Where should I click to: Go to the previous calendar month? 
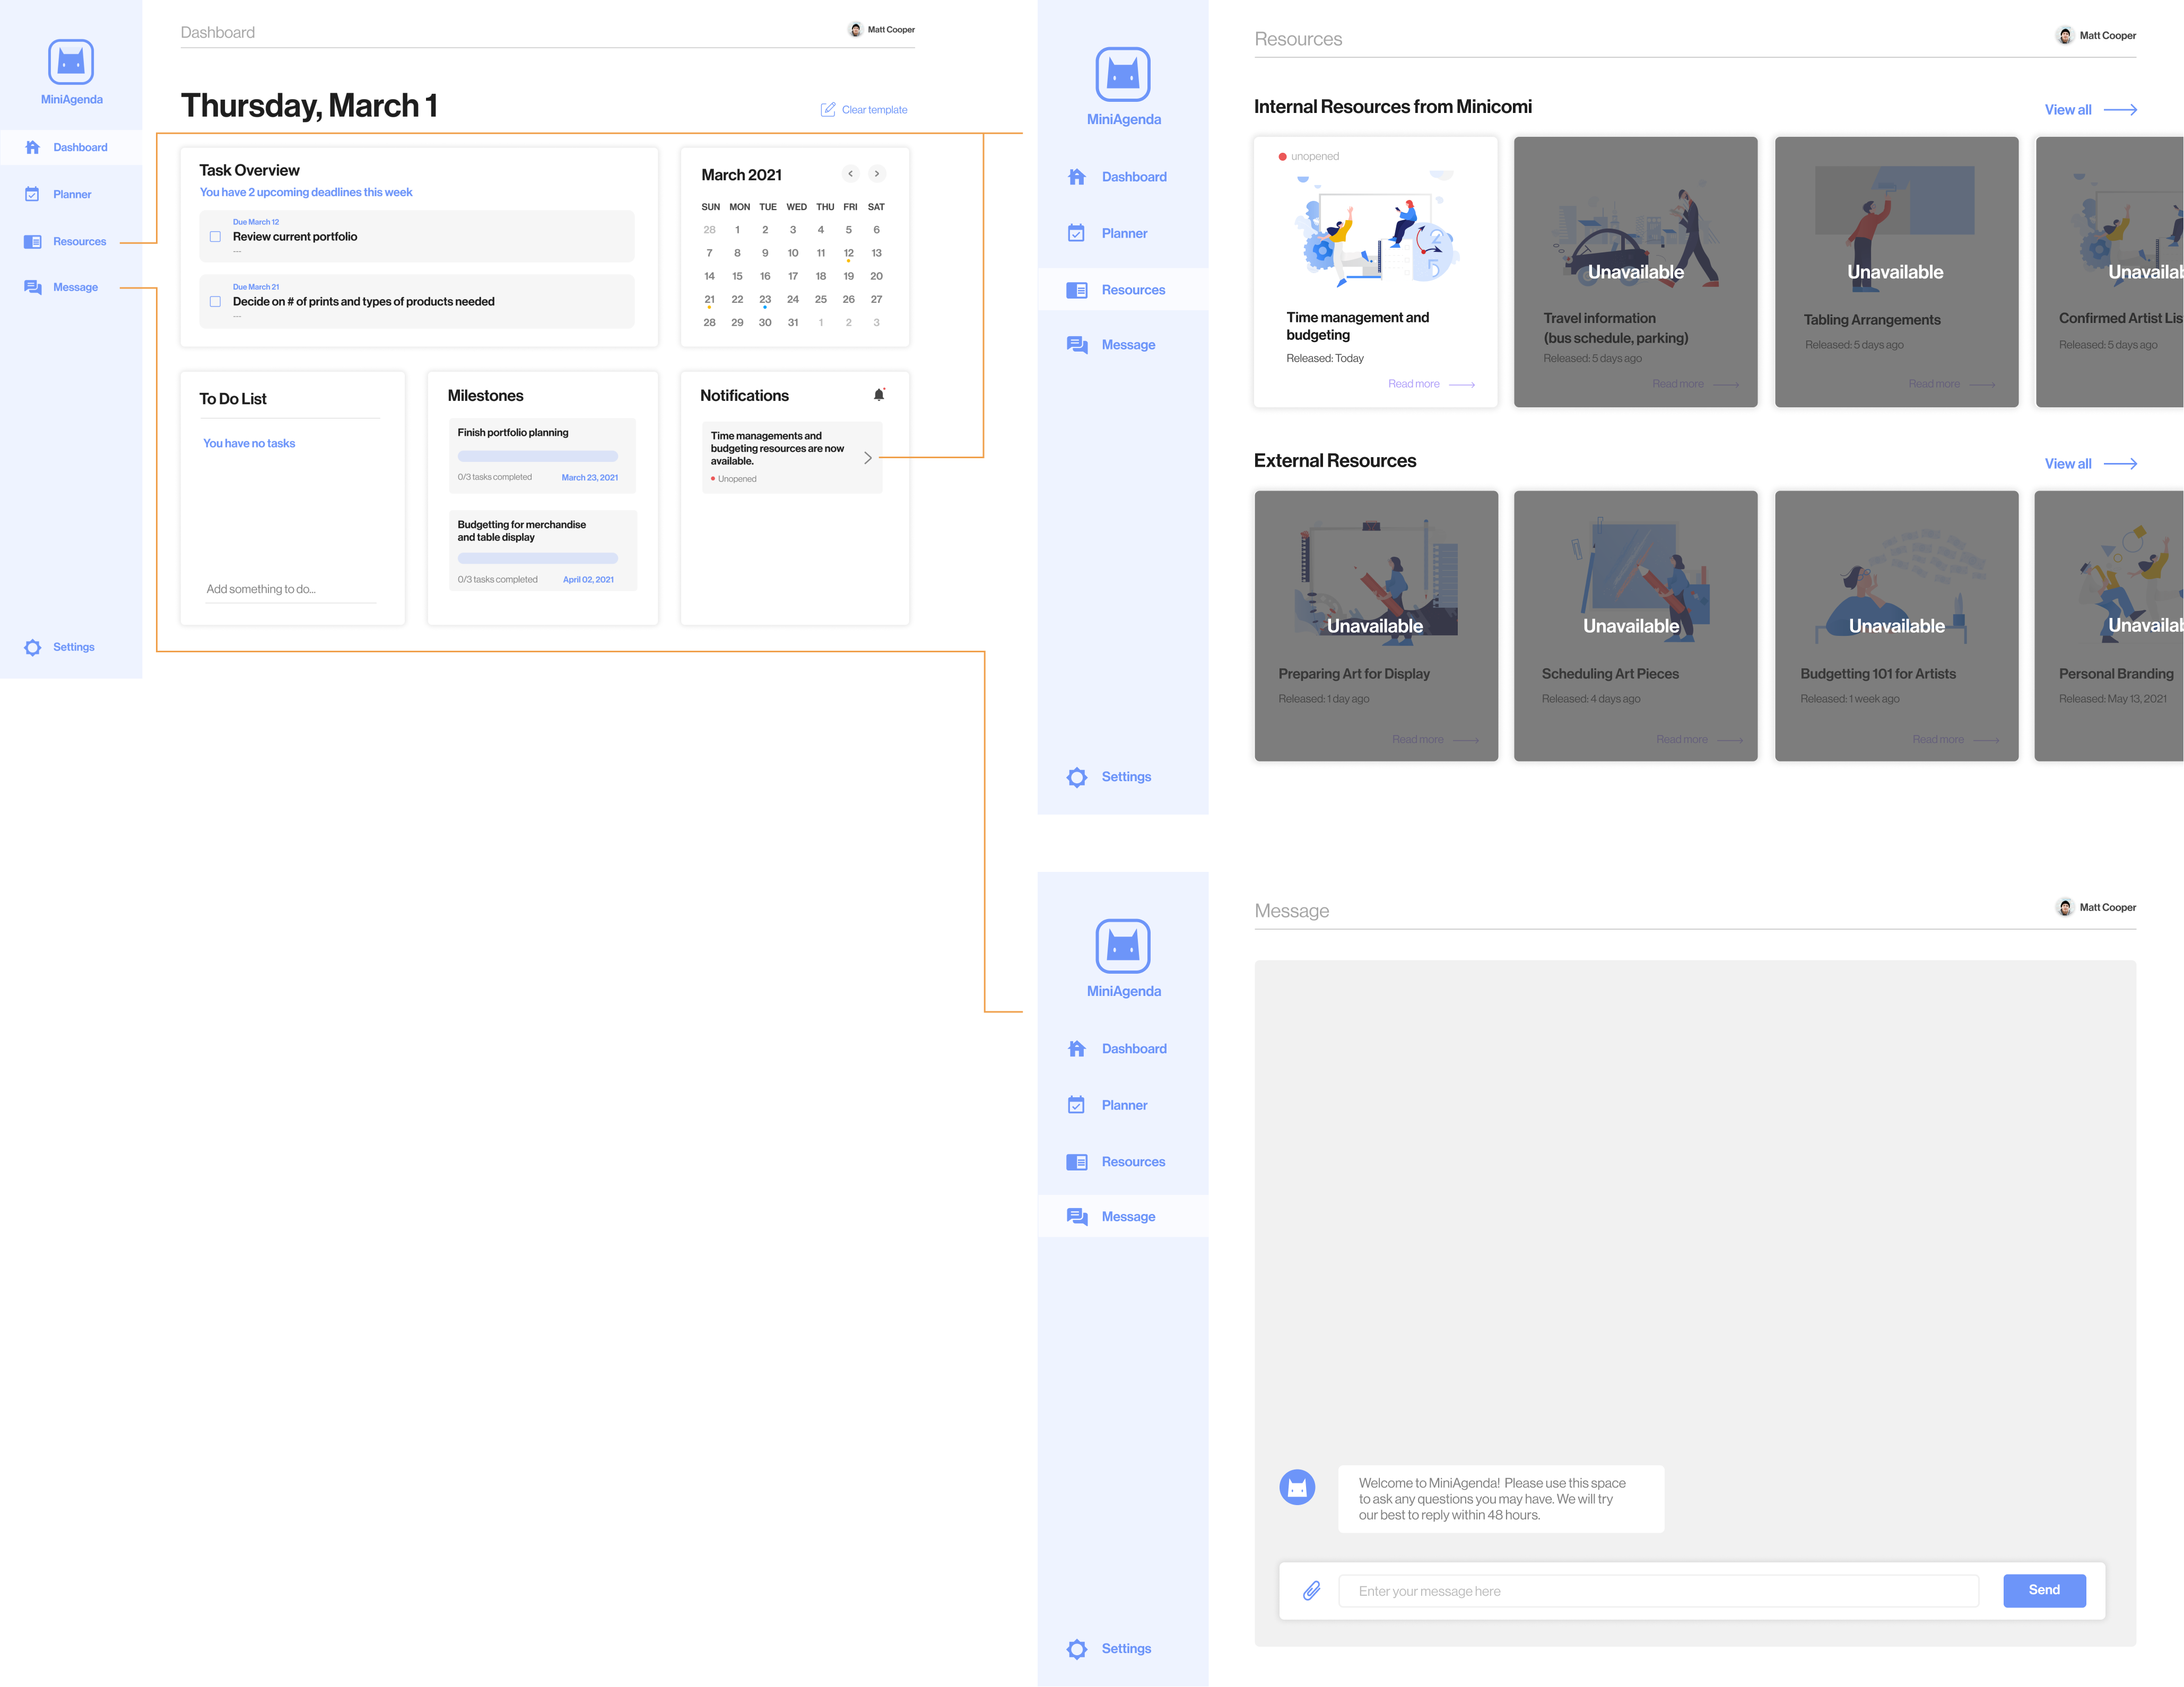click(x=850, y=174)
